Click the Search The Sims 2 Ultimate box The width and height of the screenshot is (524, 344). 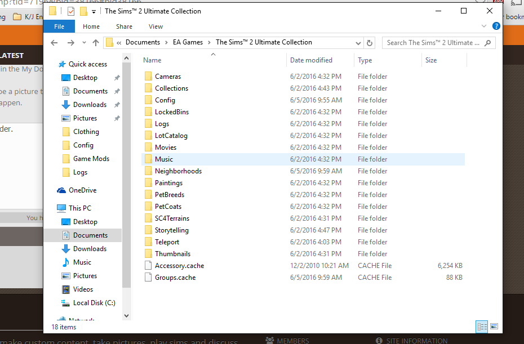[433, 43]
